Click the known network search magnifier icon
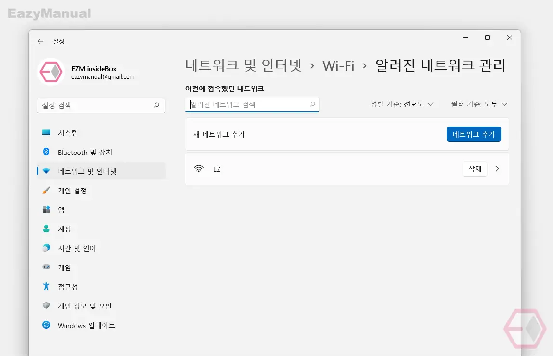The width and height of the screenshot is (553, 356). (x=312, y=104)
